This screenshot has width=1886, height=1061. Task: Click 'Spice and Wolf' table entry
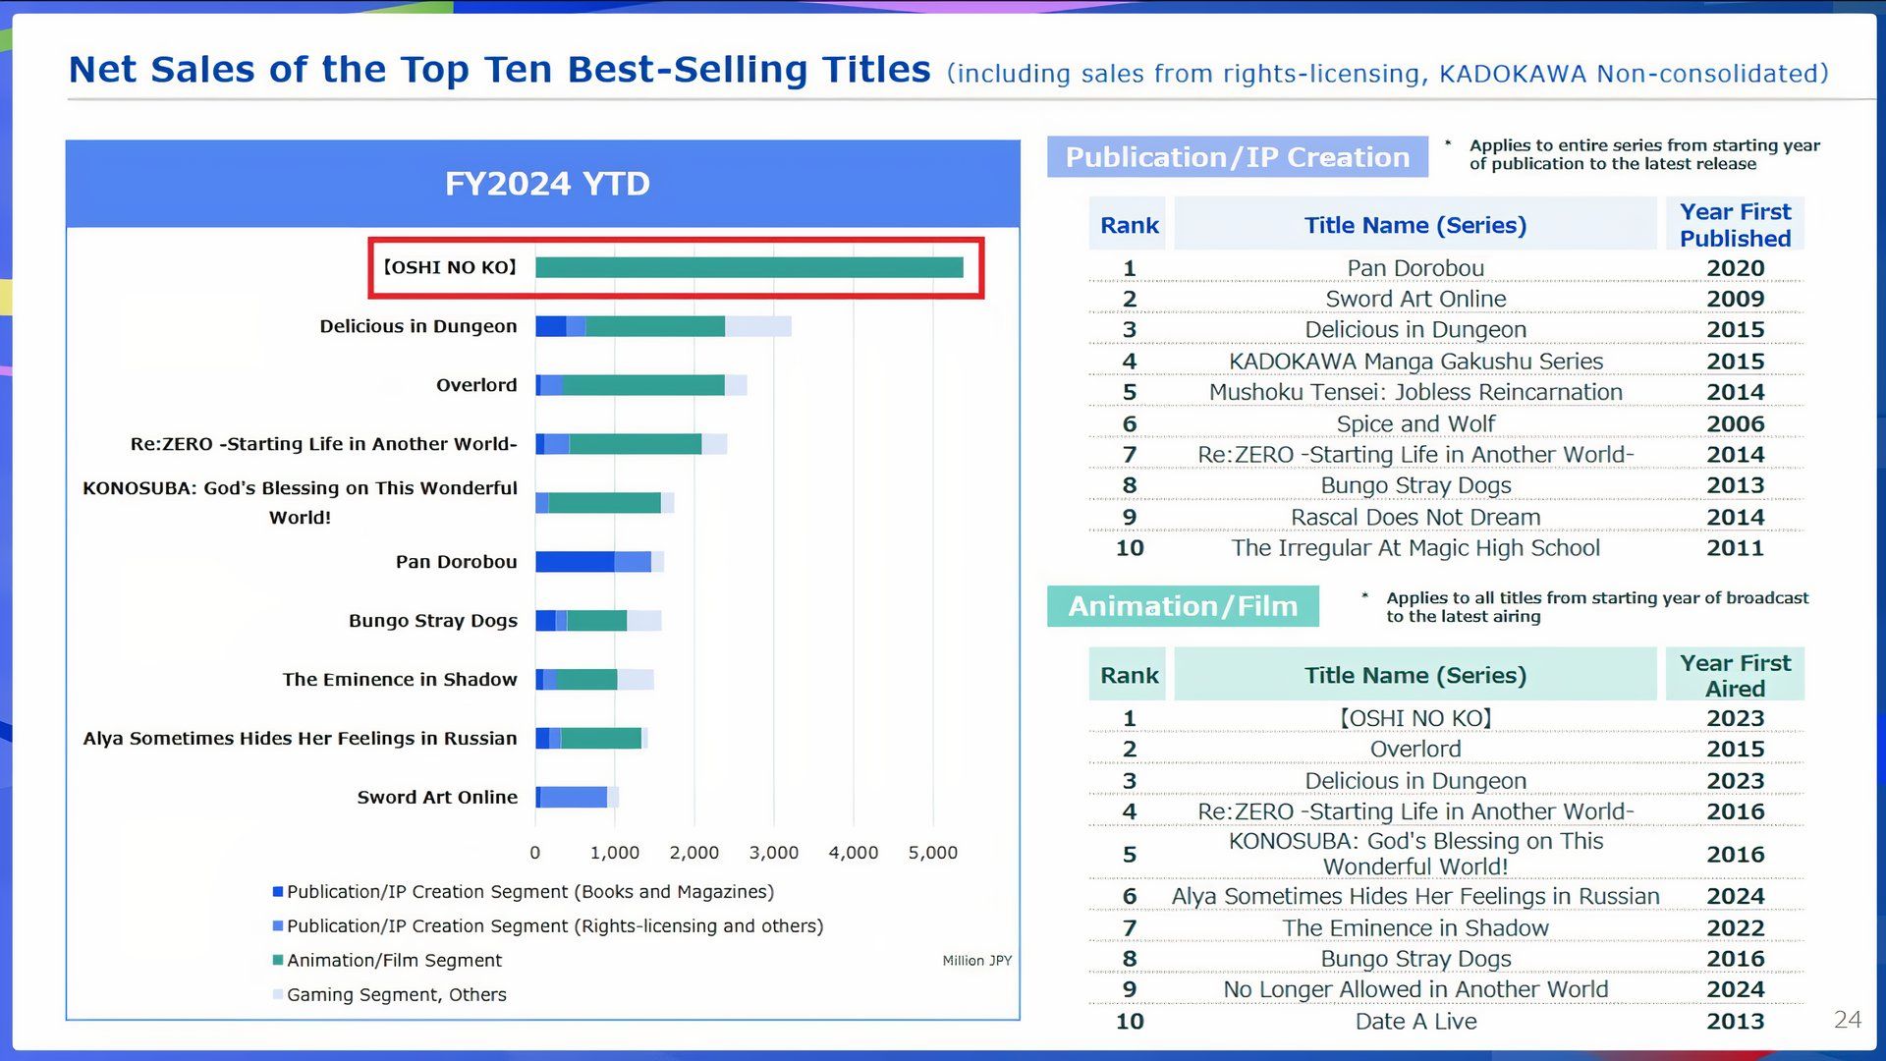pyautogui.click(x=1415, y=423)
